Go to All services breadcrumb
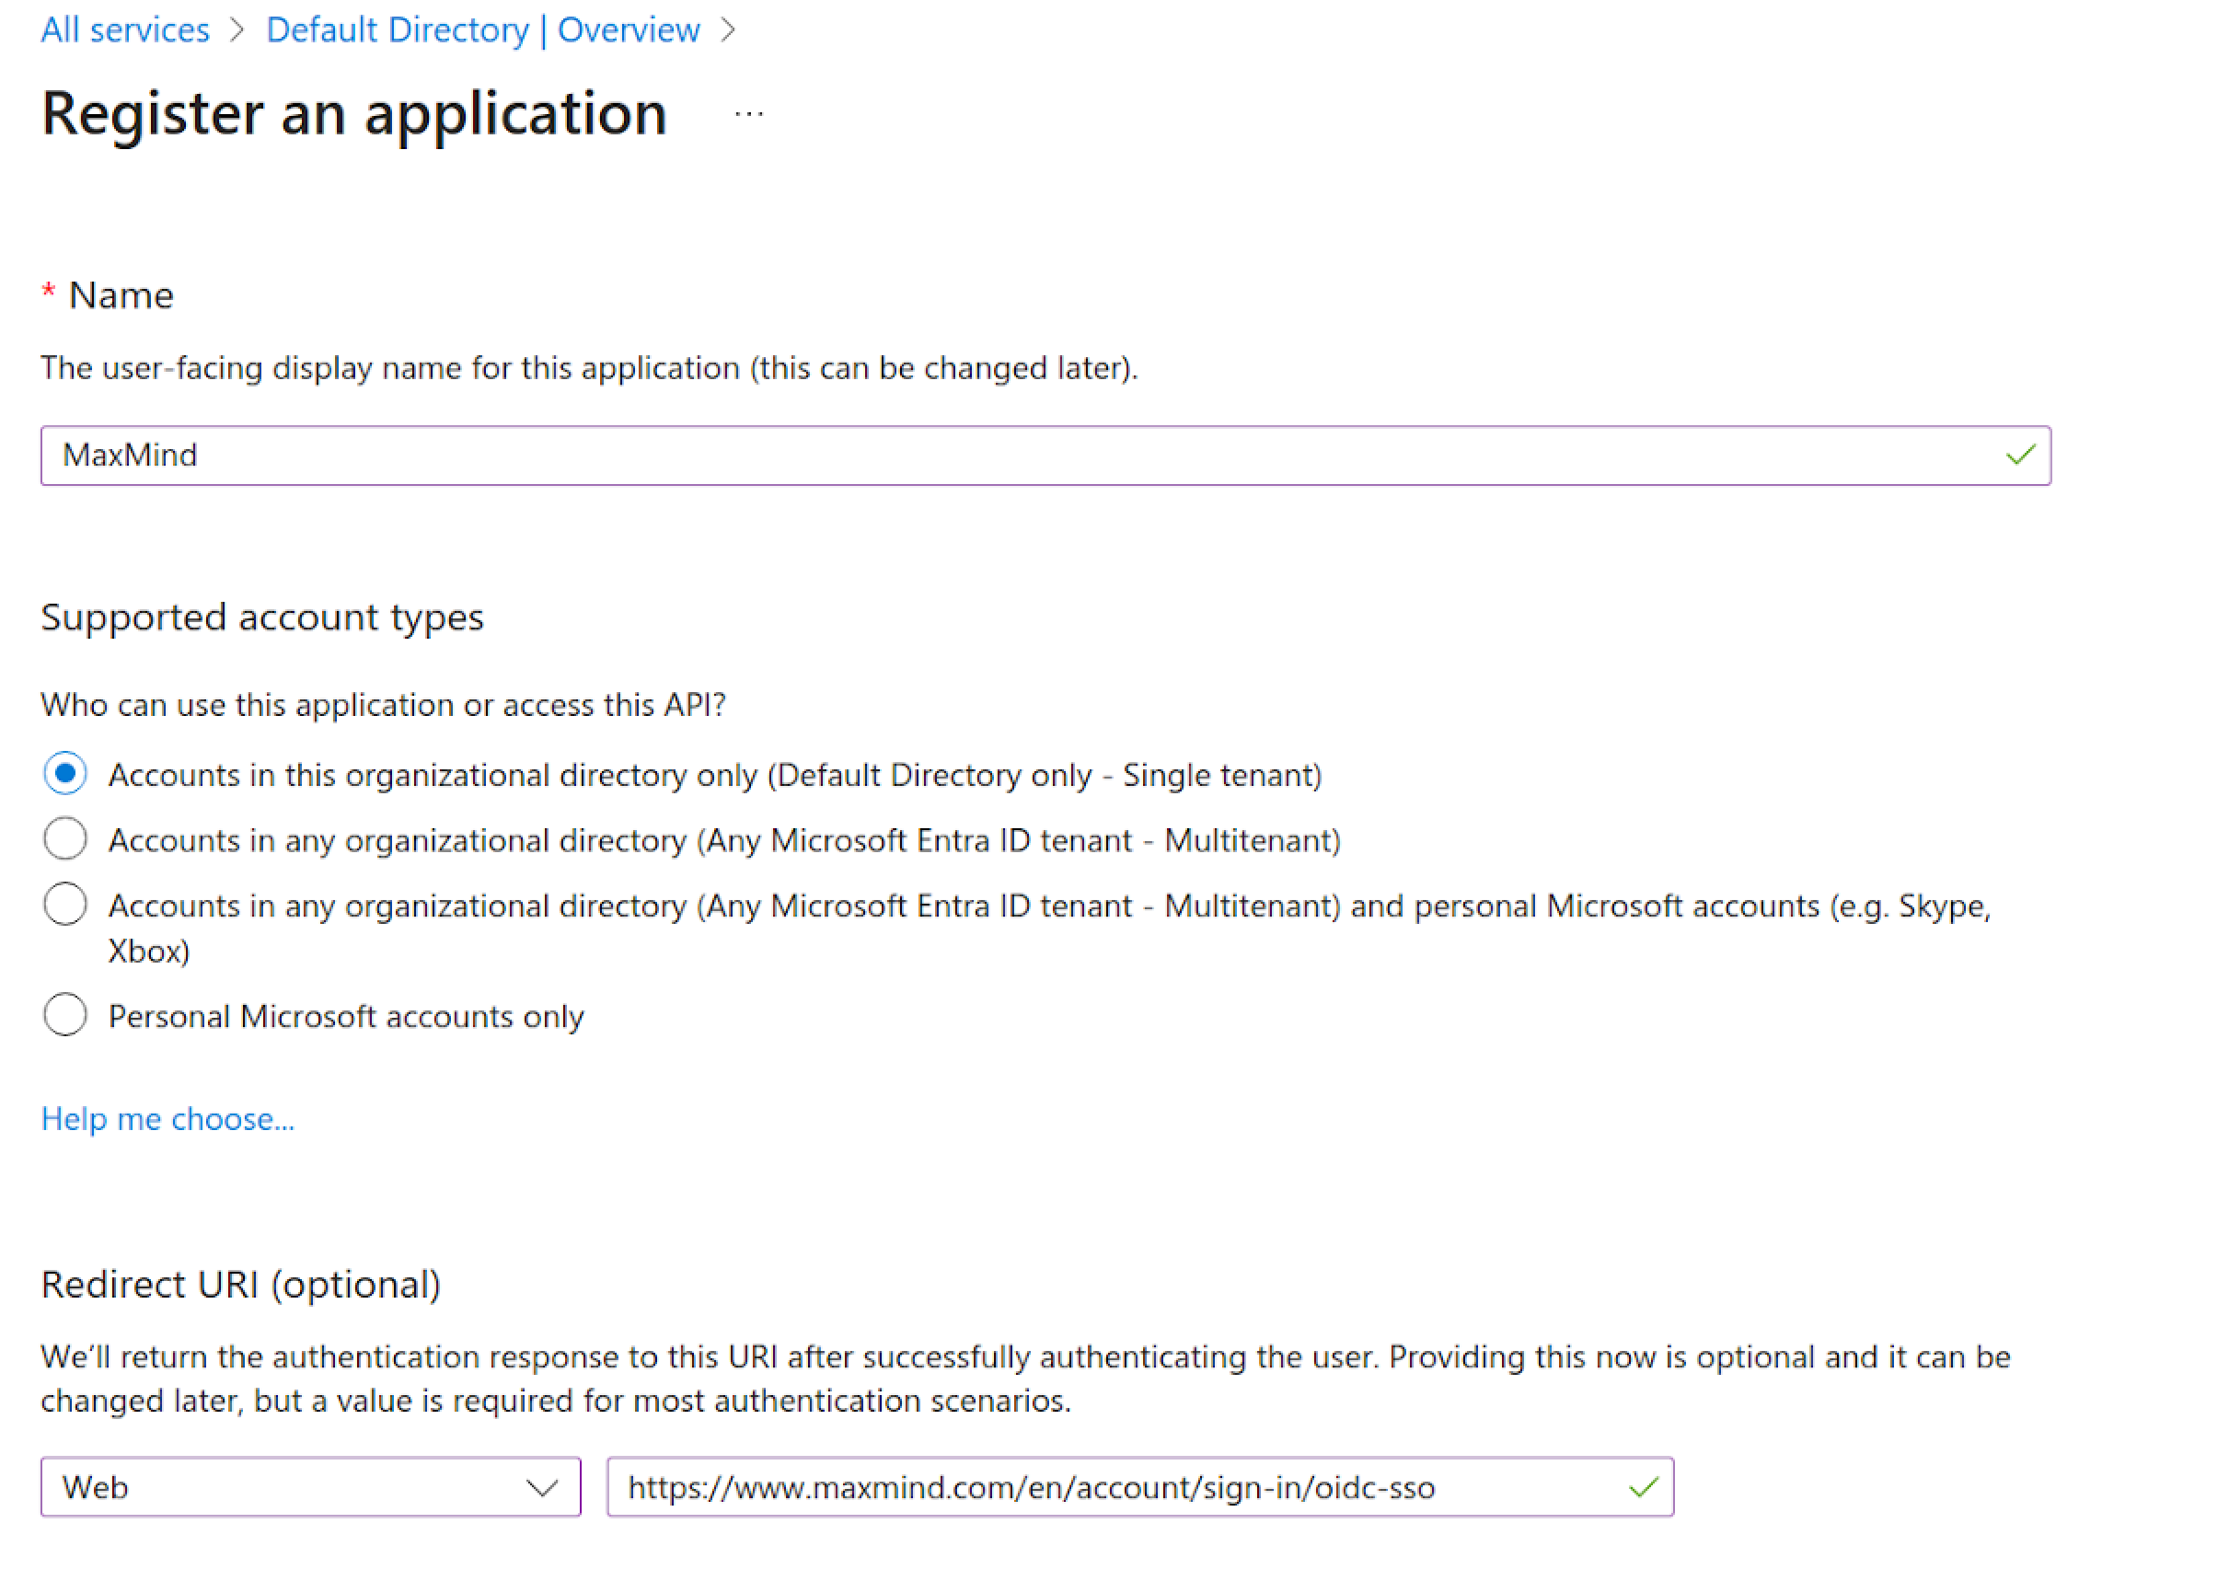The height and width of the screenshot is (1581, 2229). (124, 30)
